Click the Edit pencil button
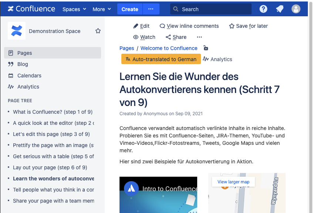Viewport: 313px width, 213px height. coord(141,26)
